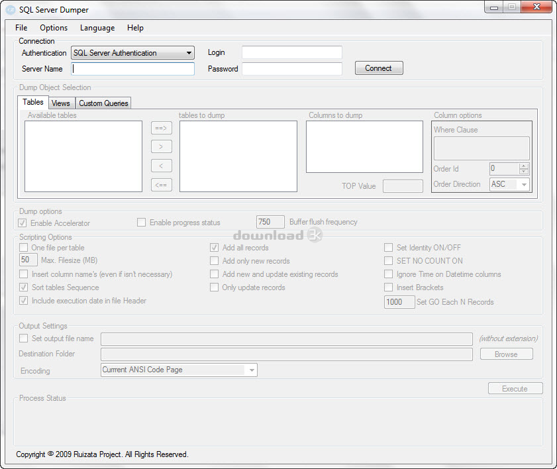Tick the Set Identity ON/OFF checkbox
The image size is (557, 469).
click(389, 248)
